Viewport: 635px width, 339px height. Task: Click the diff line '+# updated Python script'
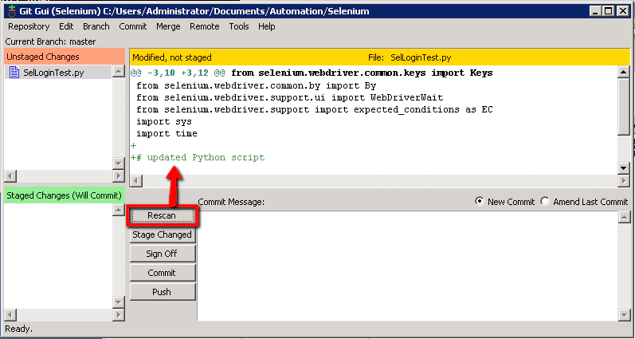(198, 157)
